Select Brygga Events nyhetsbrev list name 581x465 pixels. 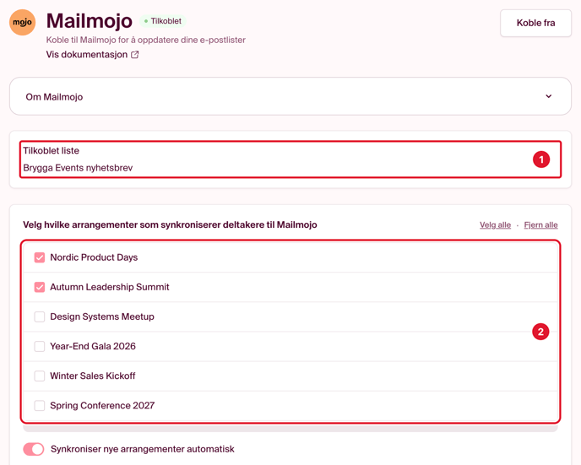tap(78, 168)
